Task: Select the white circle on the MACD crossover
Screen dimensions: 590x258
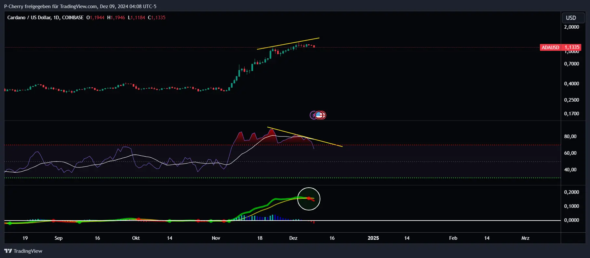Action: (x=309, y=199)
